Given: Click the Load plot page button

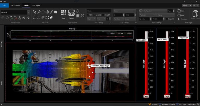Looking at the screenshot, I should 181,15.
